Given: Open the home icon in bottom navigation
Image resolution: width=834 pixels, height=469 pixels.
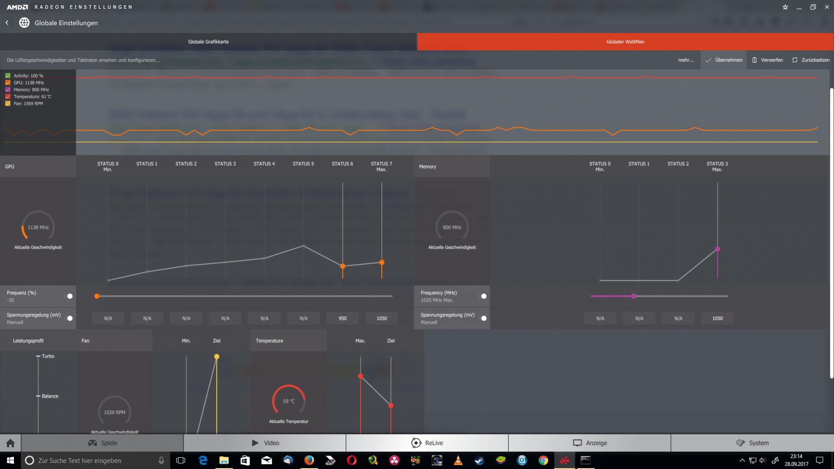Looking at the screenshot, I should (x=10, y=443).
